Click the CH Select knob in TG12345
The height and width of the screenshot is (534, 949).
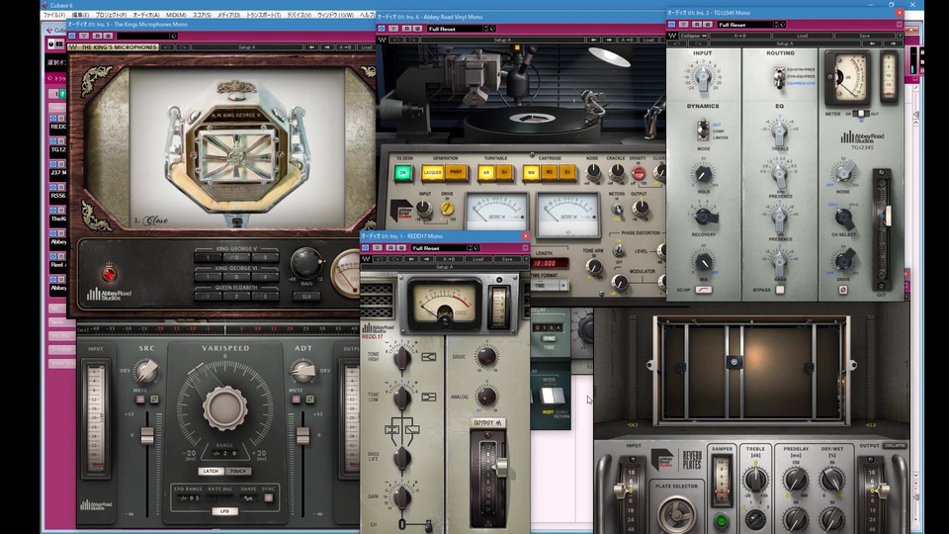[x=843, y=218]
